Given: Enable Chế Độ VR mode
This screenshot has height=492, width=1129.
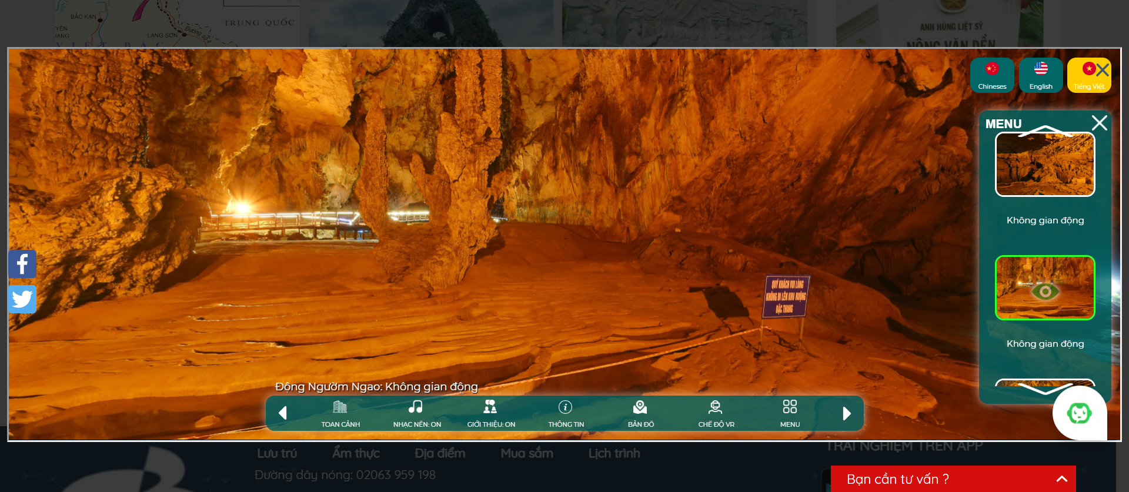Looking at the screenshot, I should (x=716, y=413).
